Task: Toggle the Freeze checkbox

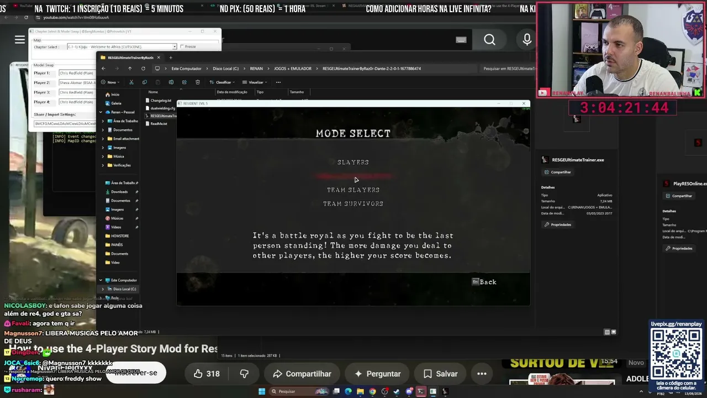Action: coord(182,46)
